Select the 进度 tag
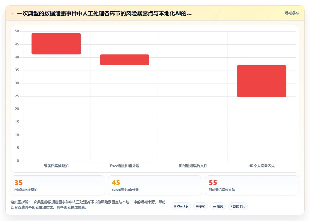 click(218, 206)
